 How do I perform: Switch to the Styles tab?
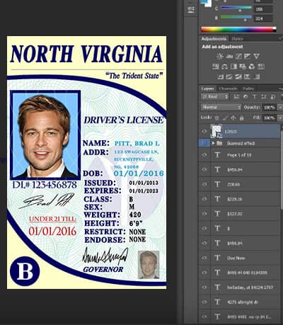click(237, 39)
